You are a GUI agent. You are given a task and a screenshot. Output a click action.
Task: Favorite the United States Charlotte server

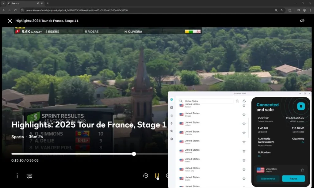point(244,133)
